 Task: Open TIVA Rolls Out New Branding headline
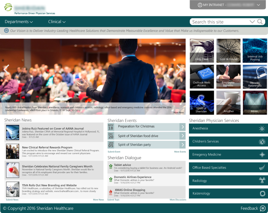(49, 185)
